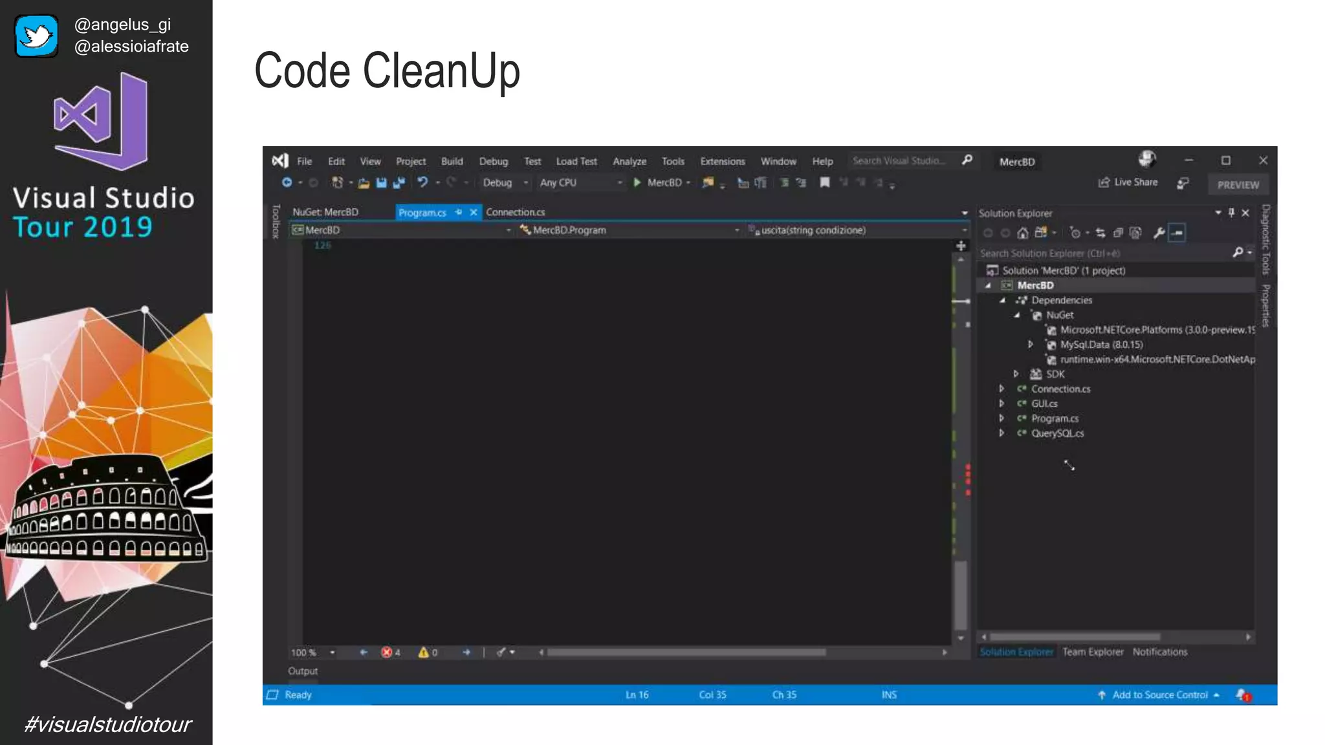Click the PREVIEW button

(x=1238, y=185)
